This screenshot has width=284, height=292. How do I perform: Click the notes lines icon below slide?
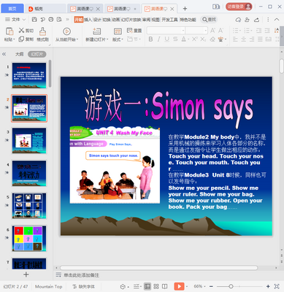(58, 275)
